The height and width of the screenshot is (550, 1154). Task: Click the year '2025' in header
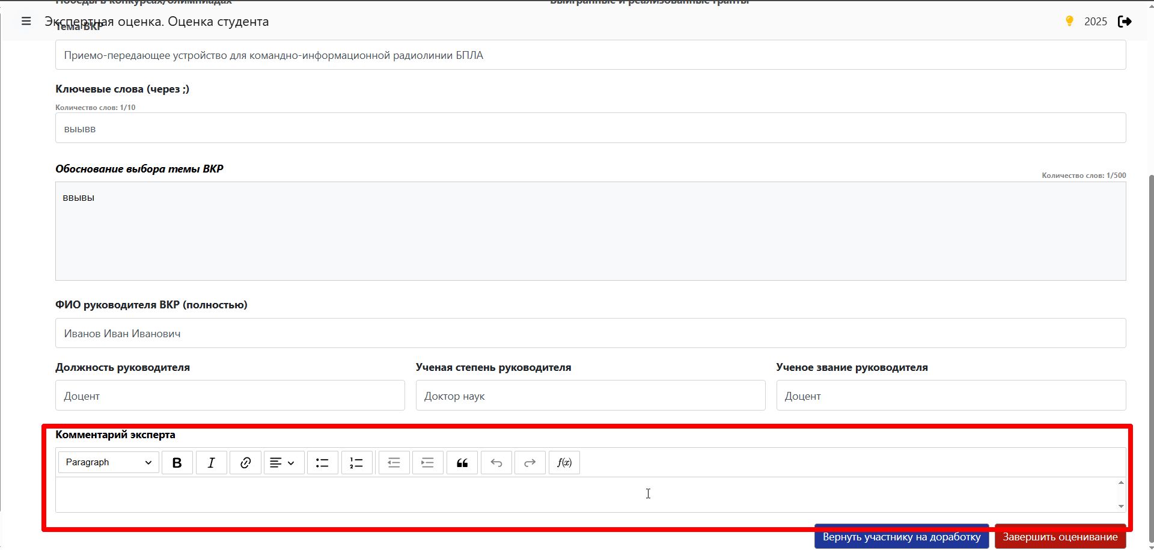[1095, 22]
